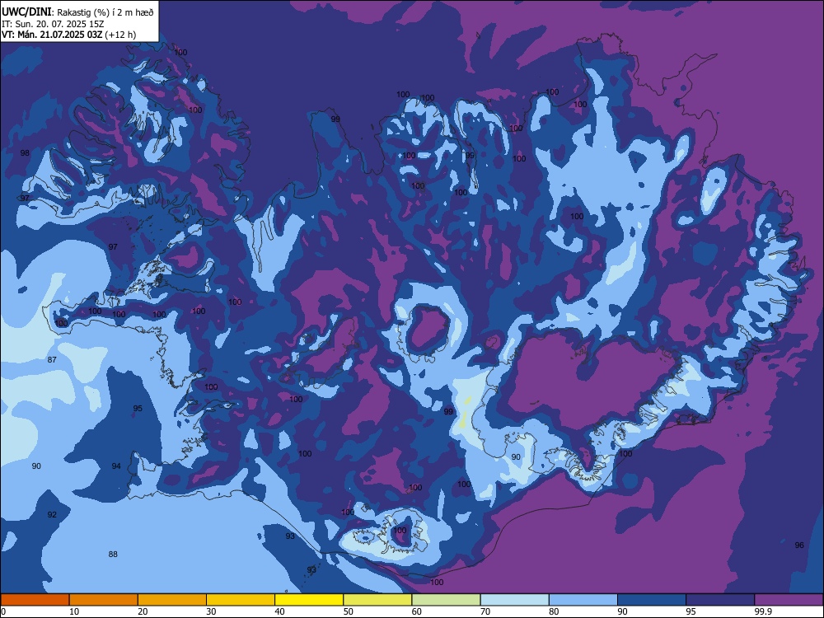Click the title 'UWC/DINI: Rakastig (%) í 2 m hæð'
Viewport: 824px width, 618px height.
77,12
